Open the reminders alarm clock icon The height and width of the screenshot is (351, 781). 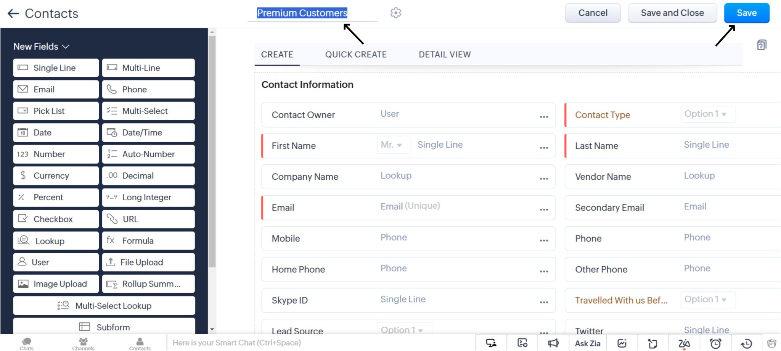pos(715,343)
